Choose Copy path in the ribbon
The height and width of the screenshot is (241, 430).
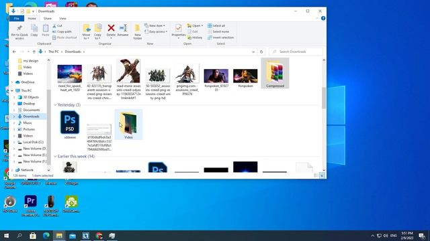point(62,31)
